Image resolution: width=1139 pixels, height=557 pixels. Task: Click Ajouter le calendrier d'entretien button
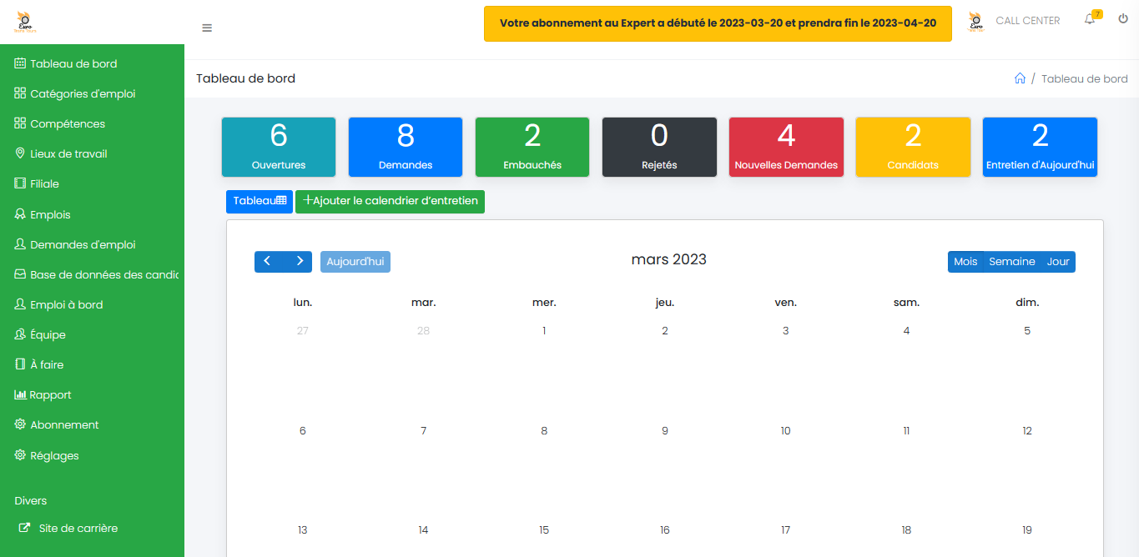pyautogui.click(x=390, y=201)
